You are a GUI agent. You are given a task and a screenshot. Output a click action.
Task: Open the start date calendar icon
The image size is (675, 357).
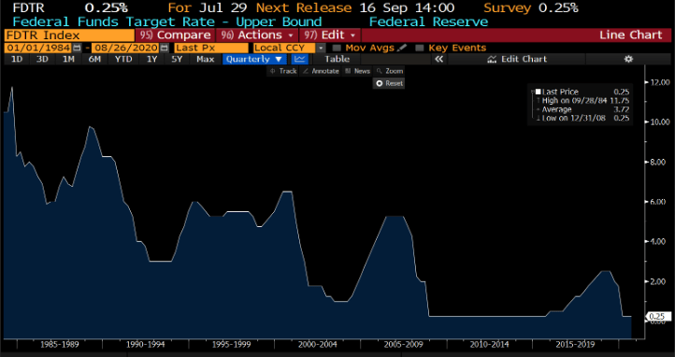click(x=77, y=49)
